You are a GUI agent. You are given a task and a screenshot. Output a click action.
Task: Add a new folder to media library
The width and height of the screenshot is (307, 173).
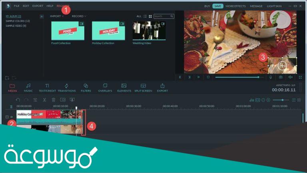click(7, 78)
